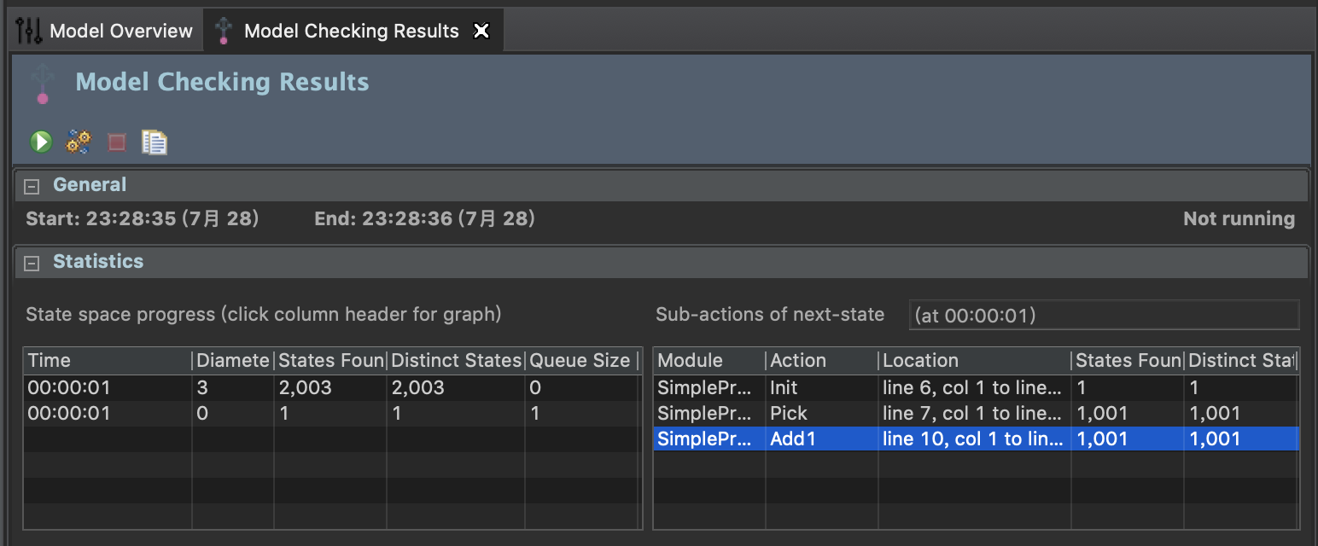Click the Time column header
1318x546 pixels.
[x=108, y=361]
